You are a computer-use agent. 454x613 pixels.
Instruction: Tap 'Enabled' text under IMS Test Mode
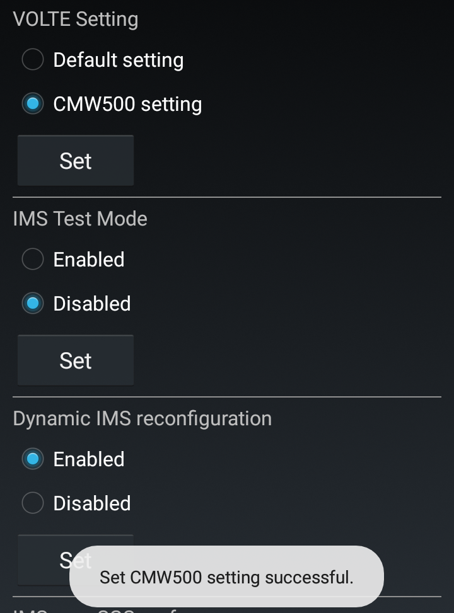coord(89,260)
